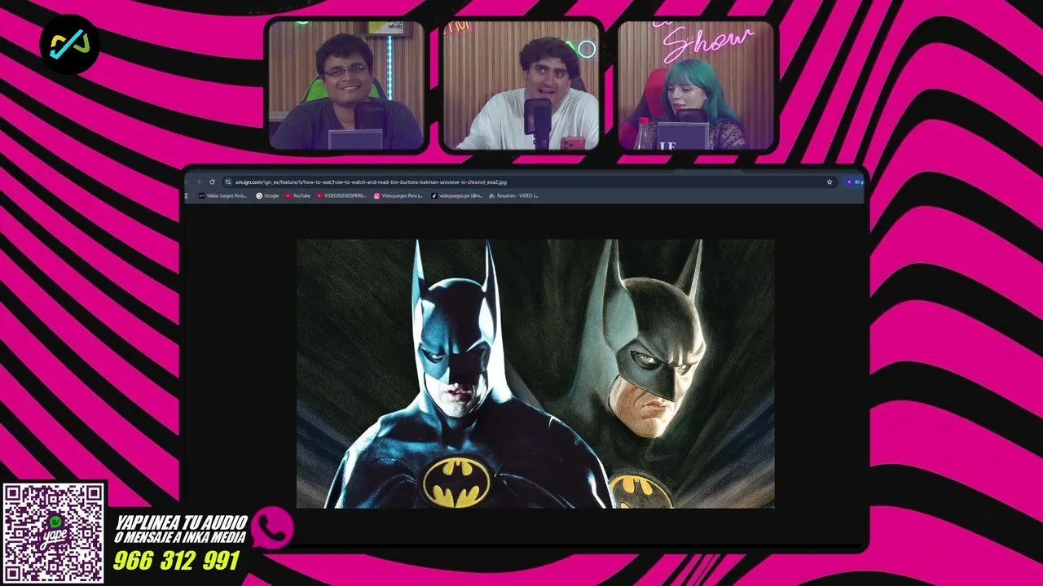Select the webcam feed of man in white shirt

pos(521,85)
